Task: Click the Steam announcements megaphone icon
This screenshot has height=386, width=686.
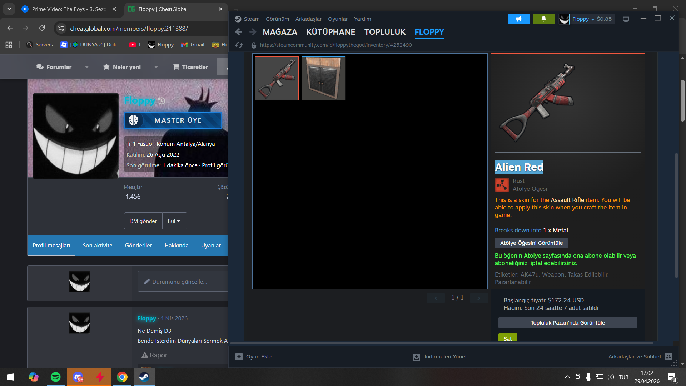Action: point(518,19)
